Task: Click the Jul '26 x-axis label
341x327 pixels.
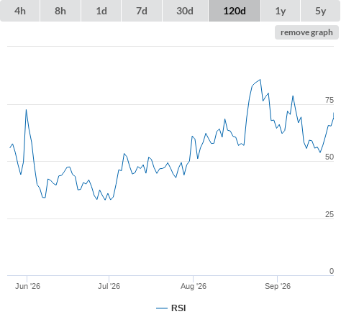Action: [109, 286]
